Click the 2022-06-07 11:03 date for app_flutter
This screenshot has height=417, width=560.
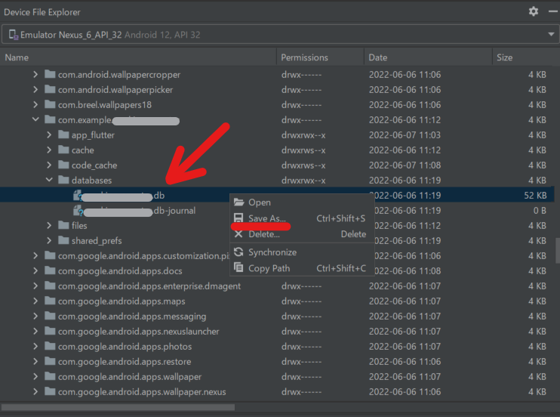pyautogui.click(x=405, y=134)
